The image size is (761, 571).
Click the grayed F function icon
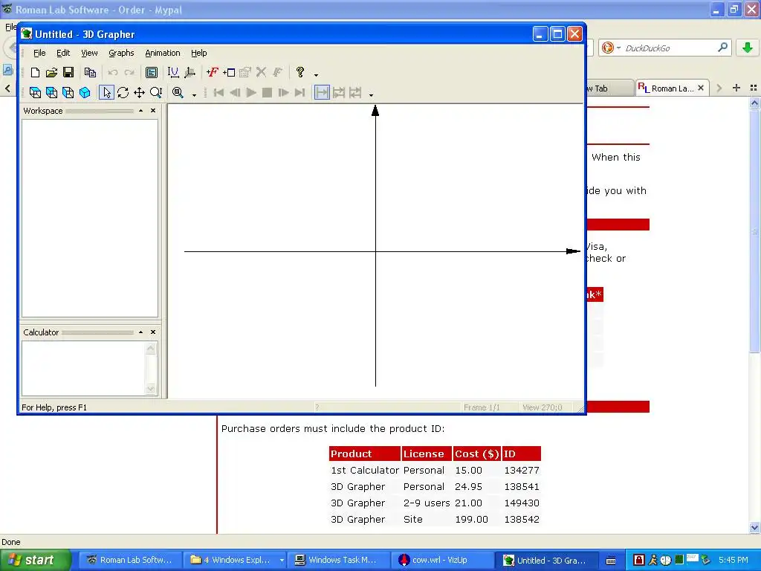278,72
